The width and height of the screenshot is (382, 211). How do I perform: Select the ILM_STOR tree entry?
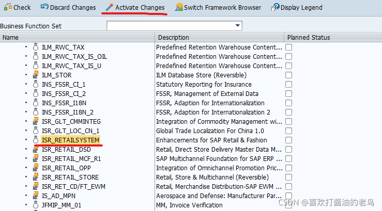56,75
